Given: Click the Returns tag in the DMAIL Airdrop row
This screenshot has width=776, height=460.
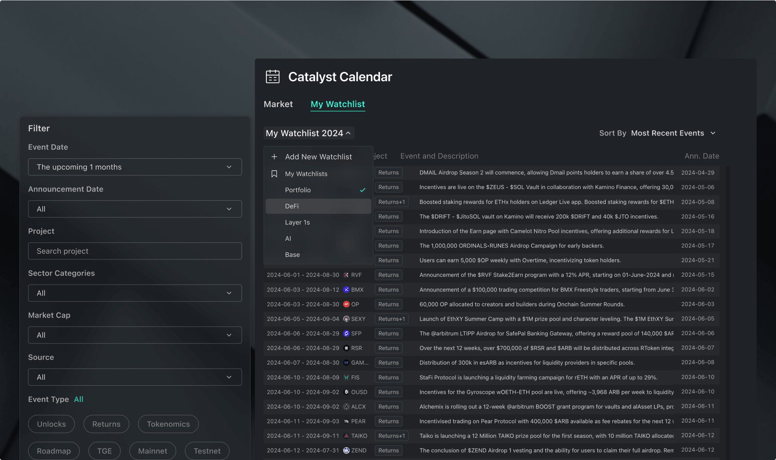Looking at the screenshot, I should pos(388,173).
